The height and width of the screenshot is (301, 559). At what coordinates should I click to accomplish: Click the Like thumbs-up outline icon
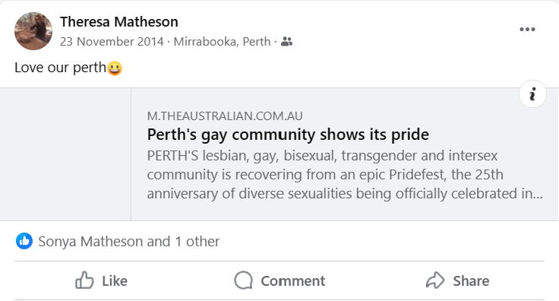(84, 280)
